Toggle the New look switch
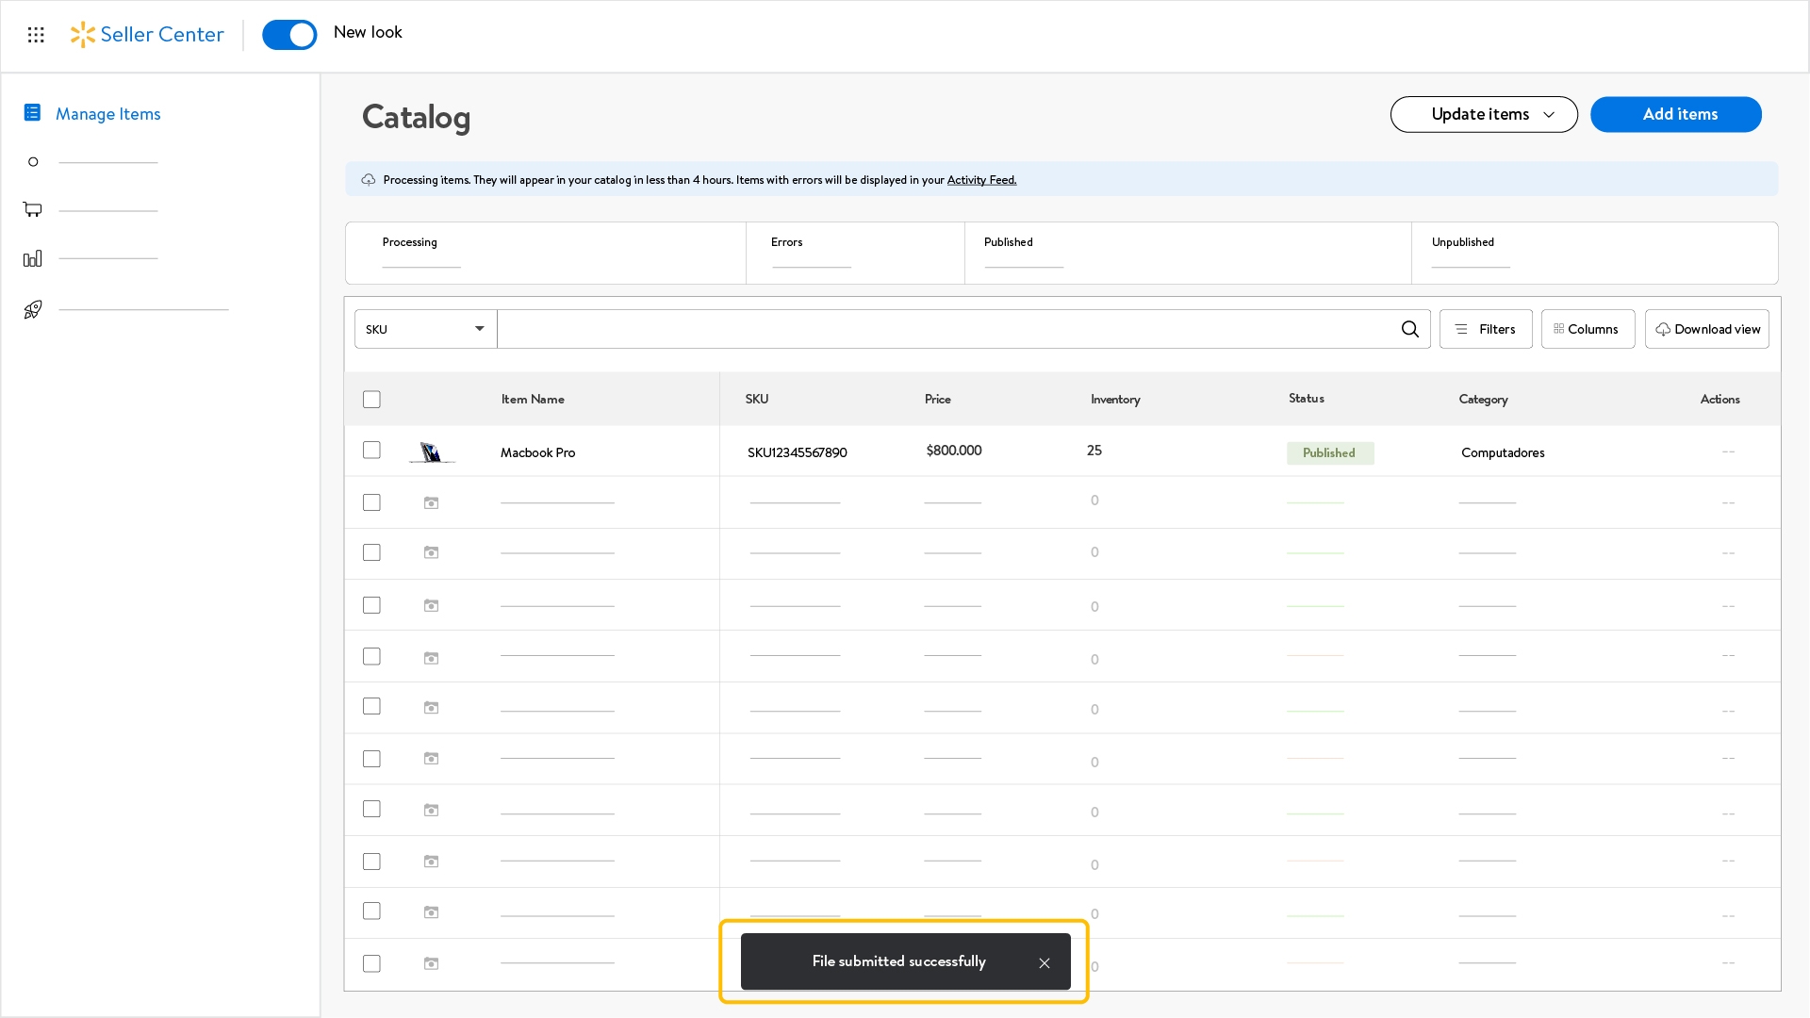 coord(289,35)
